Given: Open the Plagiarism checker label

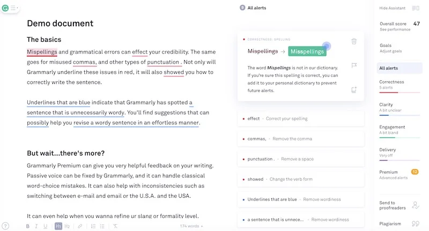Looking at the screenshot, I should [x=390, y=224].
